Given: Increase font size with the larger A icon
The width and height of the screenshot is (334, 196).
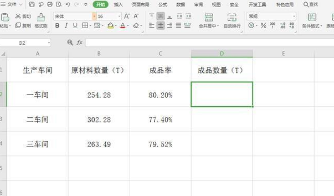Looking at the screenshot, I should click(x=127, y=16).
